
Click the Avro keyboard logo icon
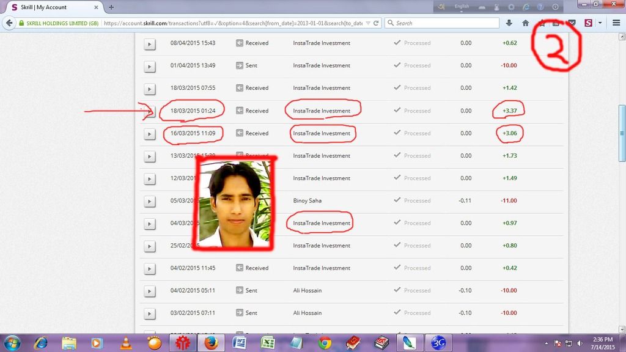(441, 6)
